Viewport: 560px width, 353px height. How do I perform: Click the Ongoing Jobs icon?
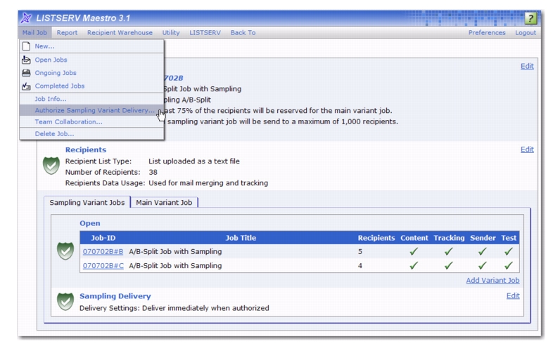(26, 73)
